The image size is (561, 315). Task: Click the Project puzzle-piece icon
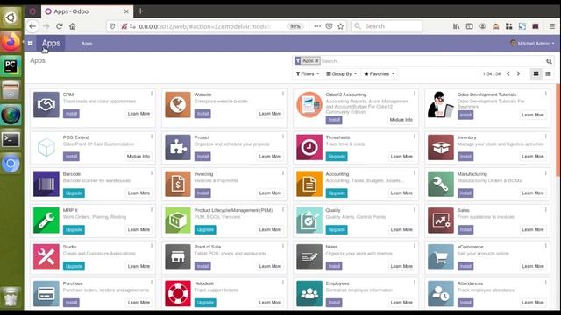178,147
